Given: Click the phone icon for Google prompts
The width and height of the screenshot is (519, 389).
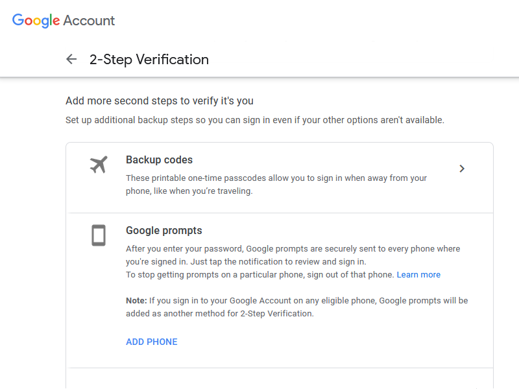Looking at the screenshot, I should coord(99,235).
